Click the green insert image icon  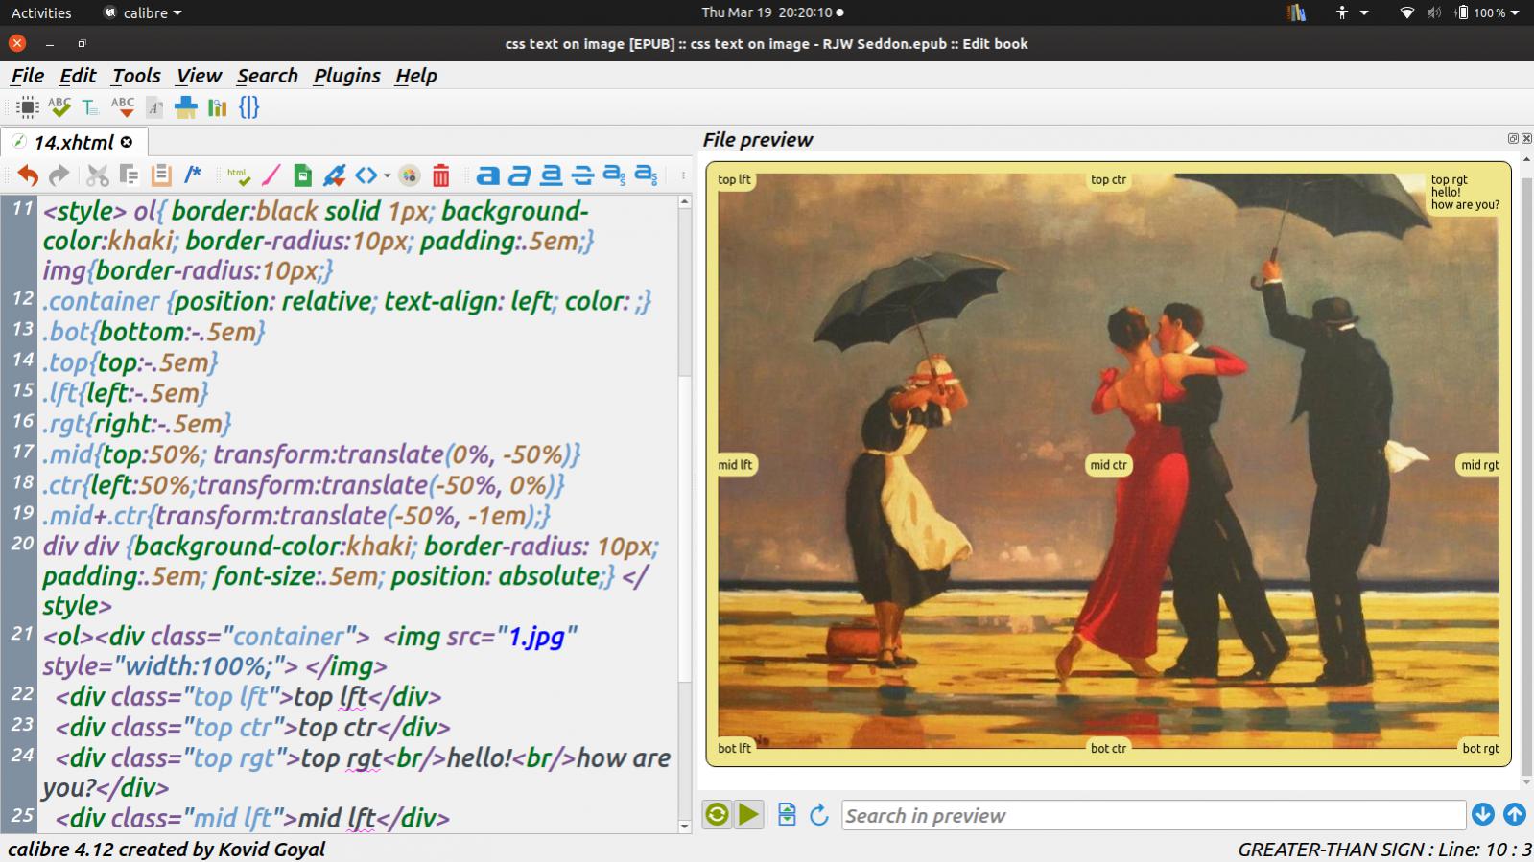point(302,175)
